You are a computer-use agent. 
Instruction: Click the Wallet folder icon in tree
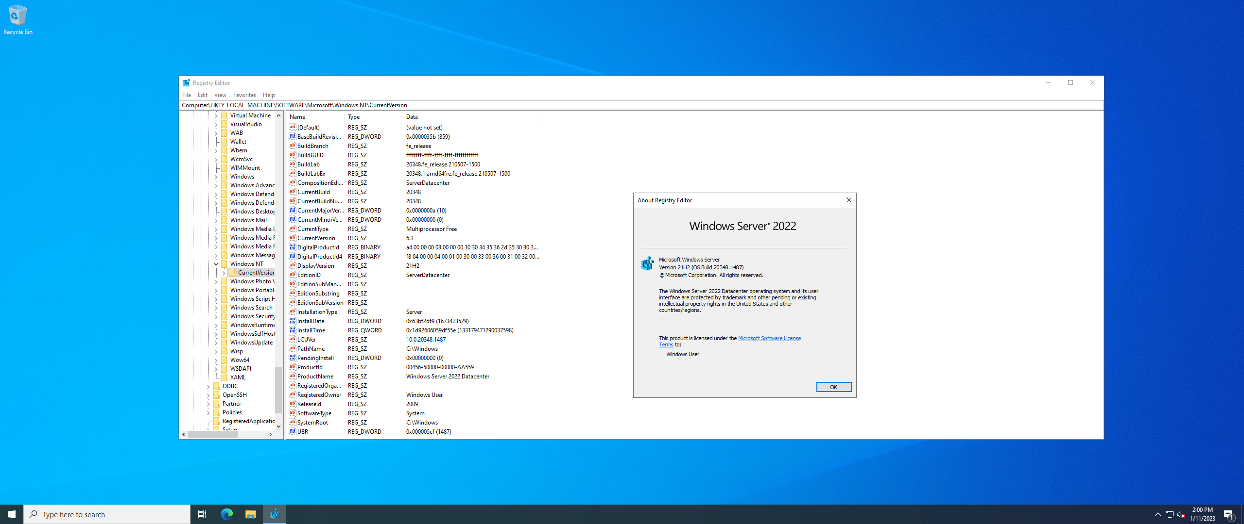tap(225, 142)
